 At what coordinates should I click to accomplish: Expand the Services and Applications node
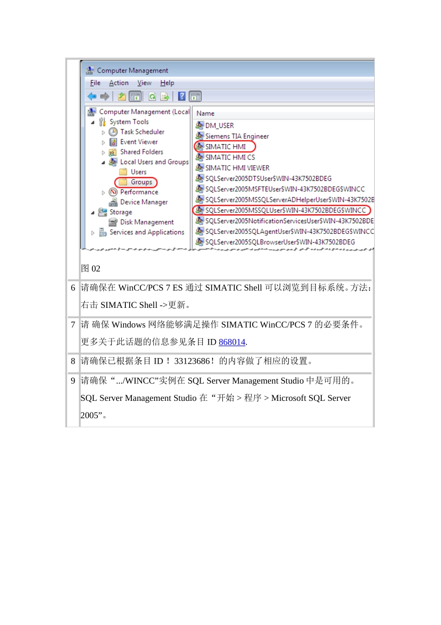pyautogui.click(x=93, y=233)
